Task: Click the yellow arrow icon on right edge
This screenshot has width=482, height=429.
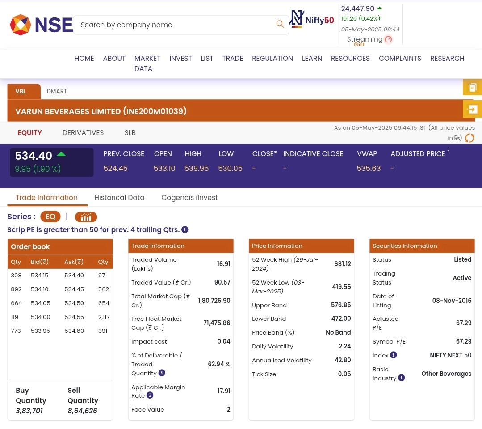Action: [473, 109]
